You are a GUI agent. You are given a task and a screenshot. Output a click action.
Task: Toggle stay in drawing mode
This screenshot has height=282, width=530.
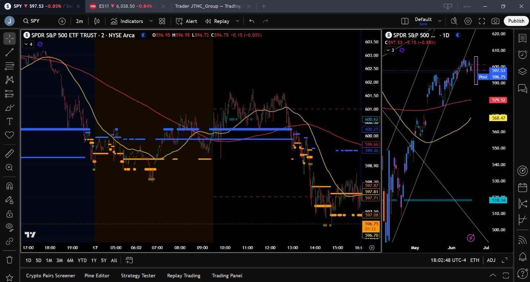[x=10, y=200]
